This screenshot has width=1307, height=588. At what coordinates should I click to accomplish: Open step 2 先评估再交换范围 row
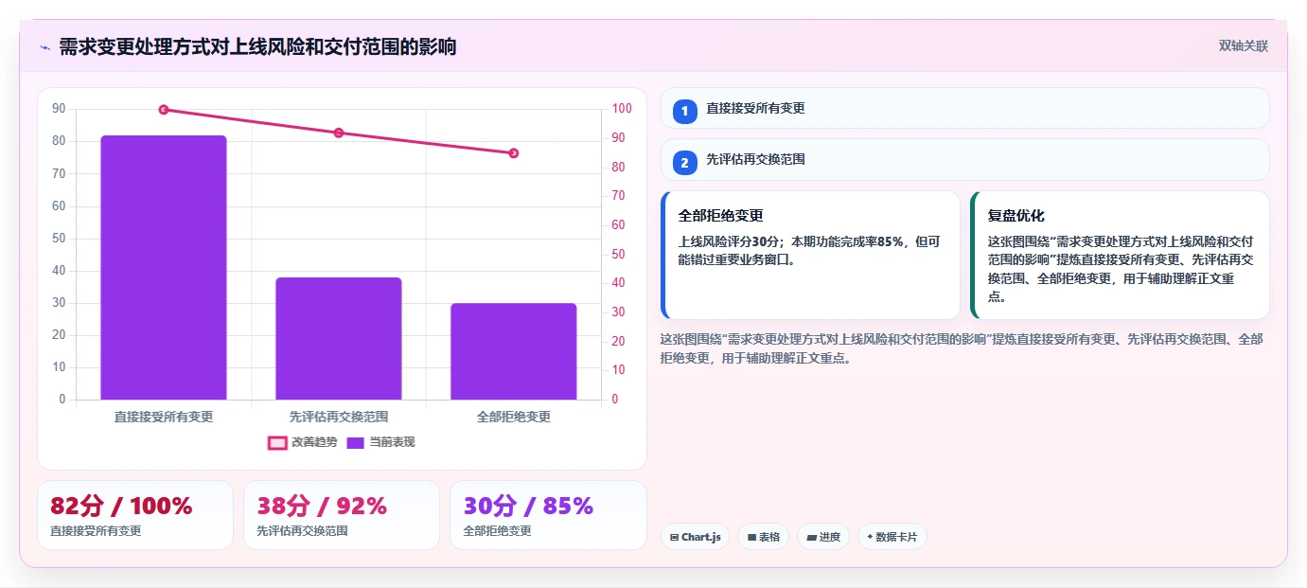pyautogui.click(x=964, y=159)
